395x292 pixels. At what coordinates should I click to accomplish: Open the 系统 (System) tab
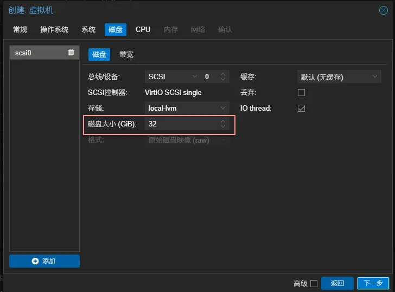[x=88, y=29]
